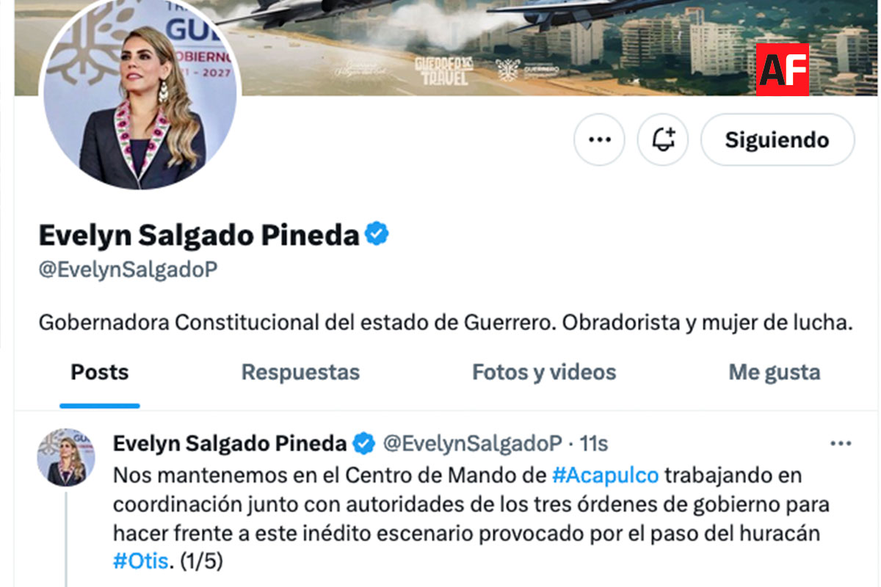The width and height of the screenshot is (881, 587).
Task: Click the verified badge beside profile name
Action: (377, 235)
